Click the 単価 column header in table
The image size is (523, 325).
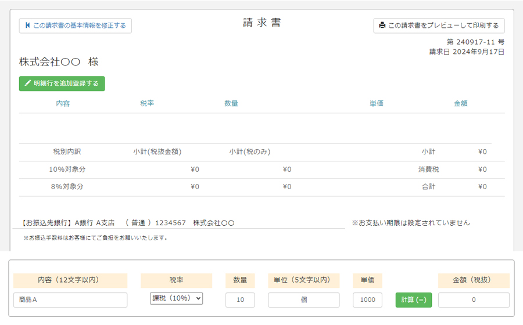click(x=376, y=104)
